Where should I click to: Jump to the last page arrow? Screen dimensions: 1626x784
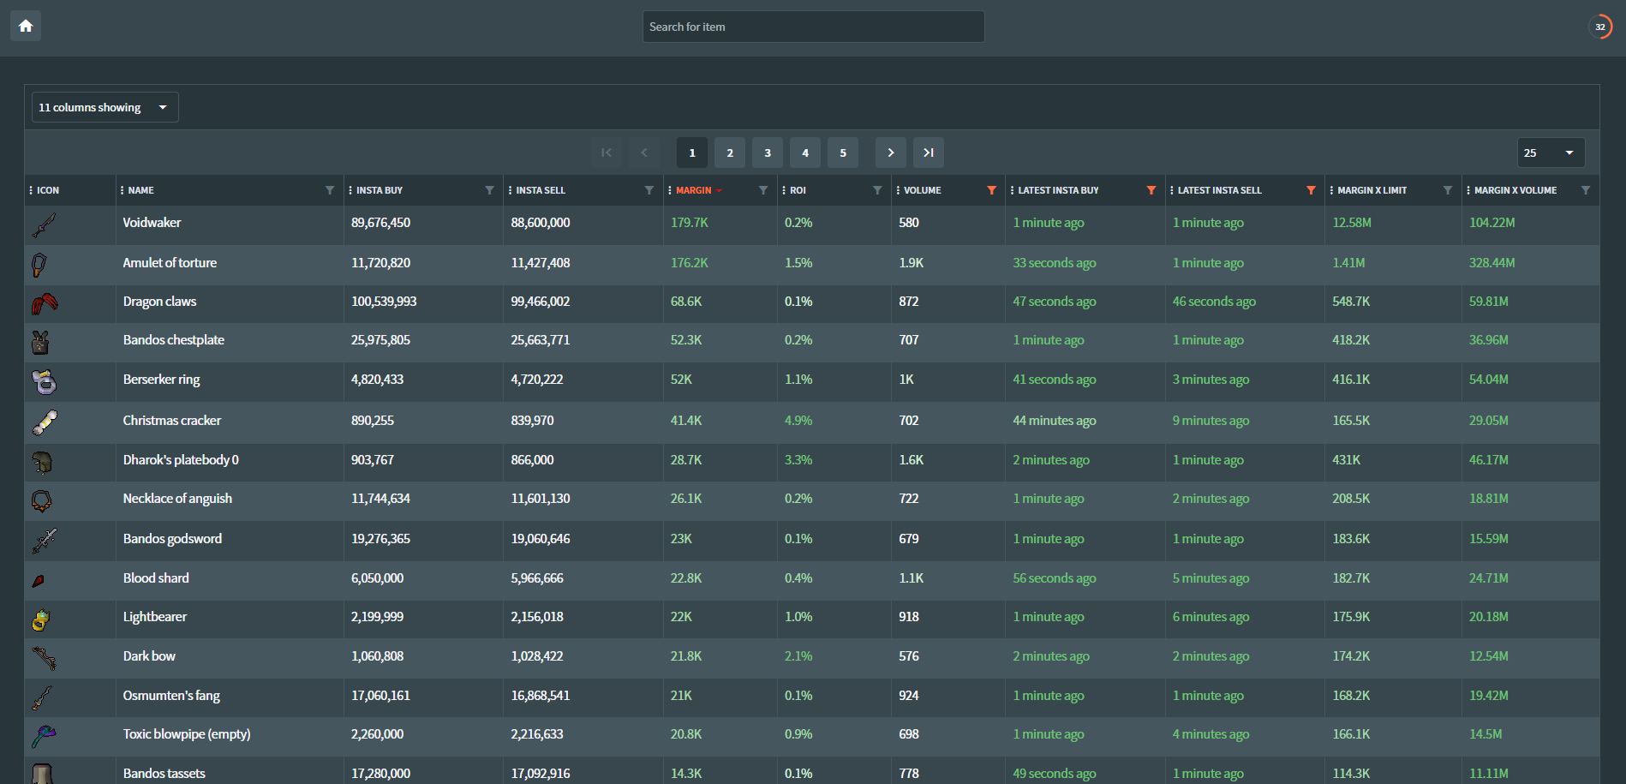tap(929, 153)
